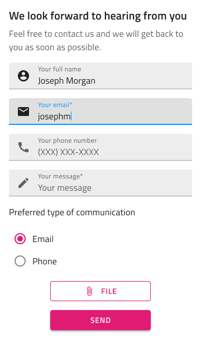This screenshot has height=348, width=201.
Task: Submit the form with SEND button
Action: coord(100,320)
